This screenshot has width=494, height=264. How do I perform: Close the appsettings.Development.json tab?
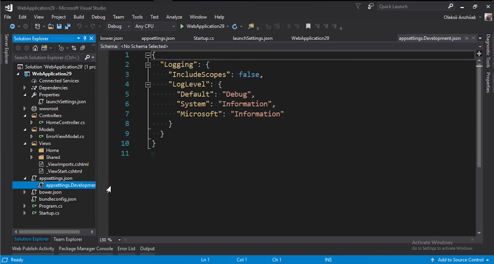pos(473,38)
